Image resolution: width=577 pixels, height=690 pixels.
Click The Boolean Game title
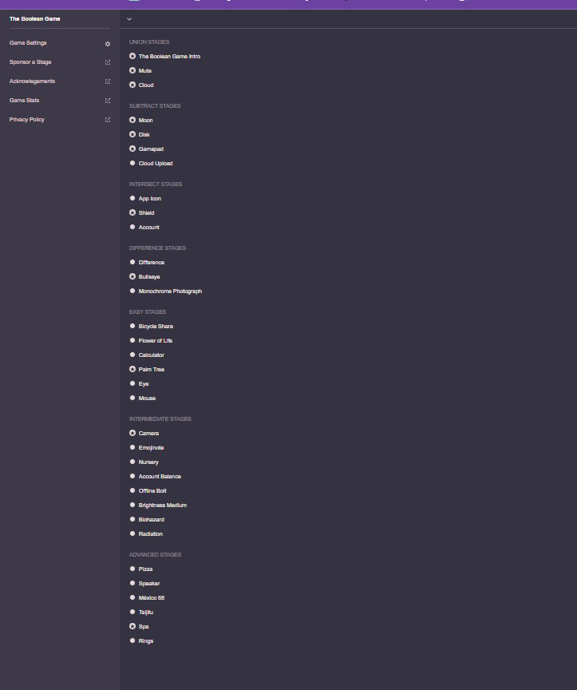tap(34, 18)
